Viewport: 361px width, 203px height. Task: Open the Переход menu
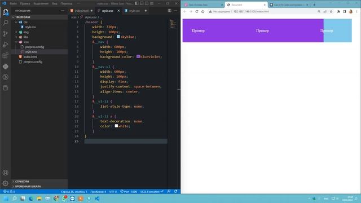coord(67,3)
